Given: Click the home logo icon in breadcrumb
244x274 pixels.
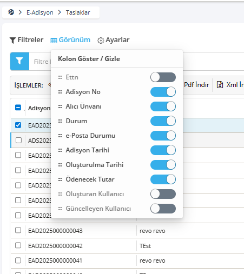Looking at the screenshot, I should 11,12.
